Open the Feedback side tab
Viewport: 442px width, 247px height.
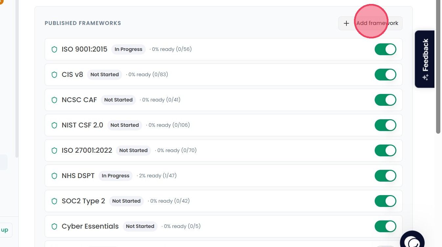(425, 59)
